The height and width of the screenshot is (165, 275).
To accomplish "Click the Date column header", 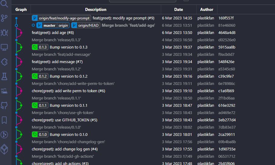I will coord(179,9).
